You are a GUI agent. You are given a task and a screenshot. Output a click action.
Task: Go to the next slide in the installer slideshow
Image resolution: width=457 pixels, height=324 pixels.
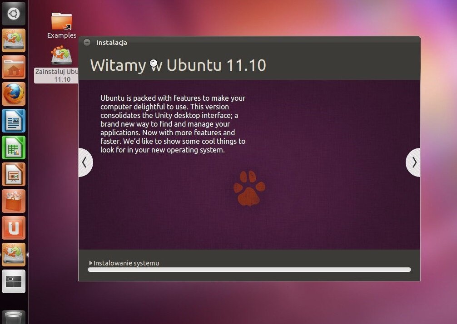coord(413,162)
